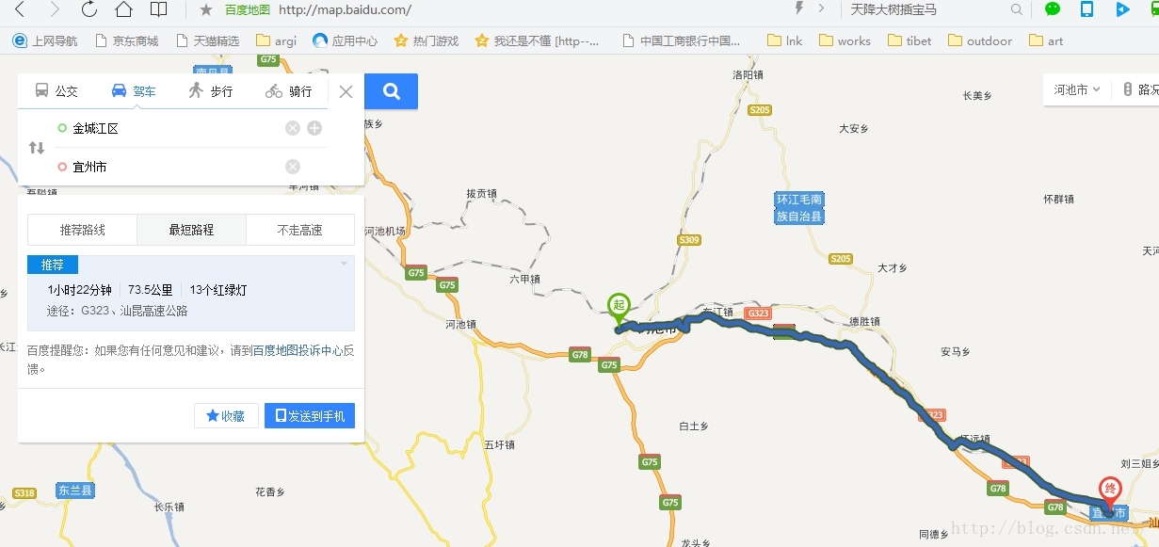
Task: Go to browser home page icon
Action: (123, 9)
